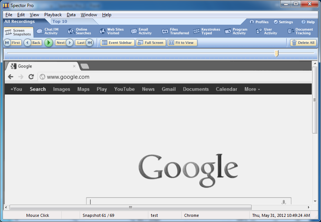This screenshot has width=321, height=222.
Task: Switch to the Top 10 tab
Action: click(x=60, y=21)
